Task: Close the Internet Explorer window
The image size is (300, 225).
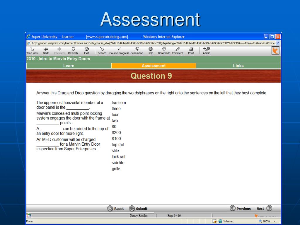Action: click(278, 37)
